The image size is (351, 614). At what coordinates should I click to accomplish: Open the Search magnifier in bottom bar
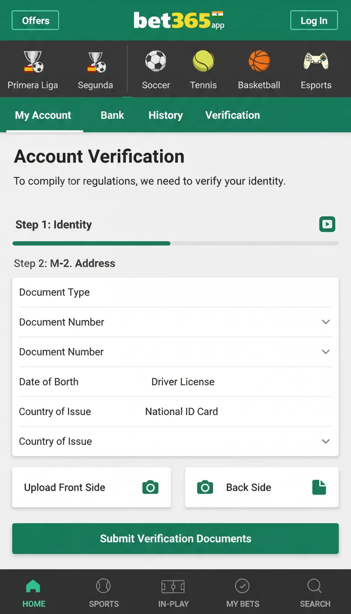pos(315,586)
